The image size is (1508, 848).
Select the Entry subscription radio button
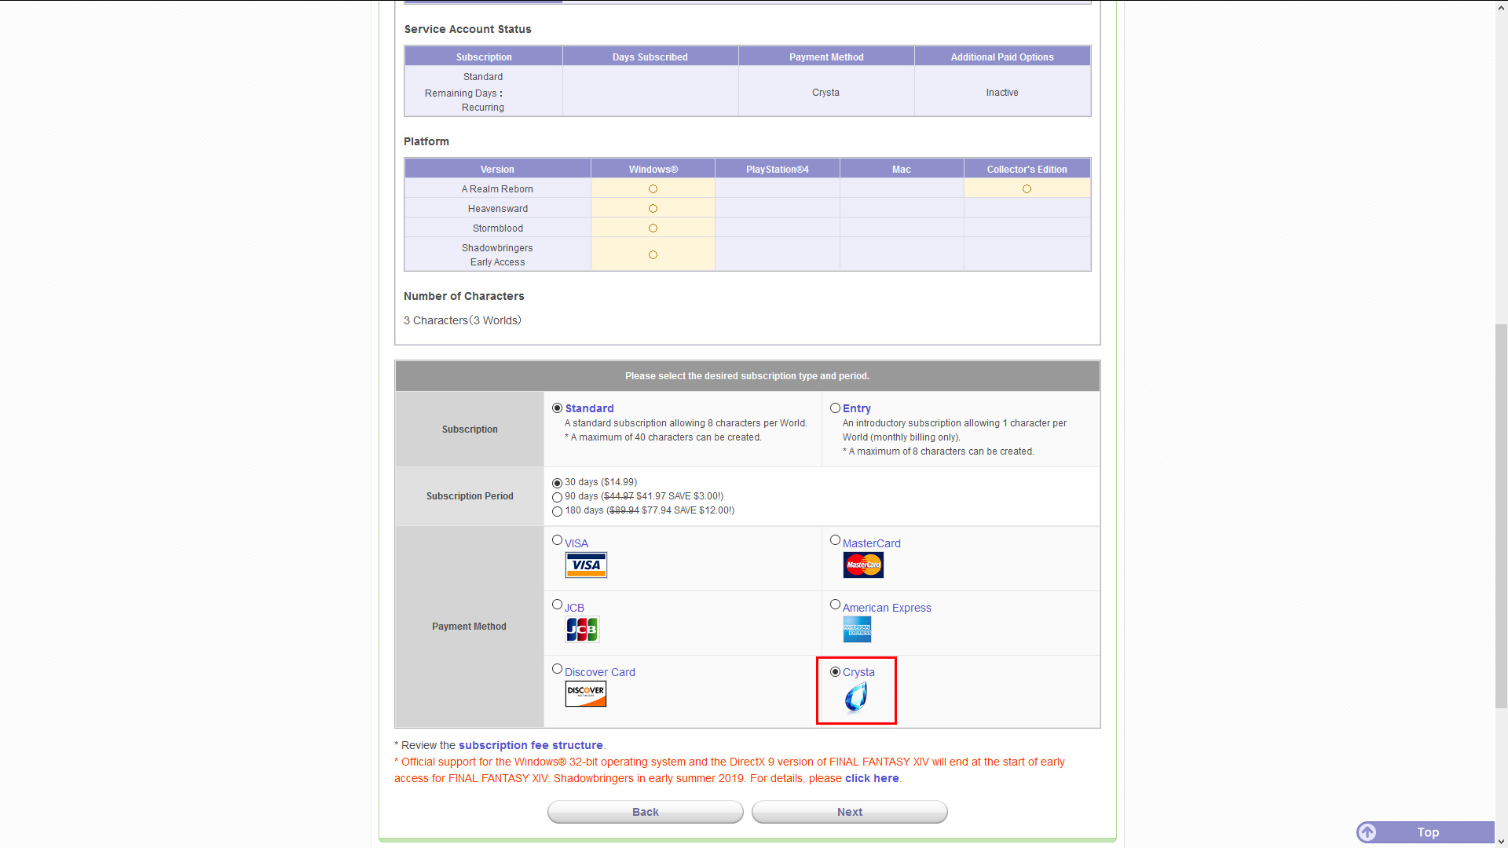[x=835, y=408]
